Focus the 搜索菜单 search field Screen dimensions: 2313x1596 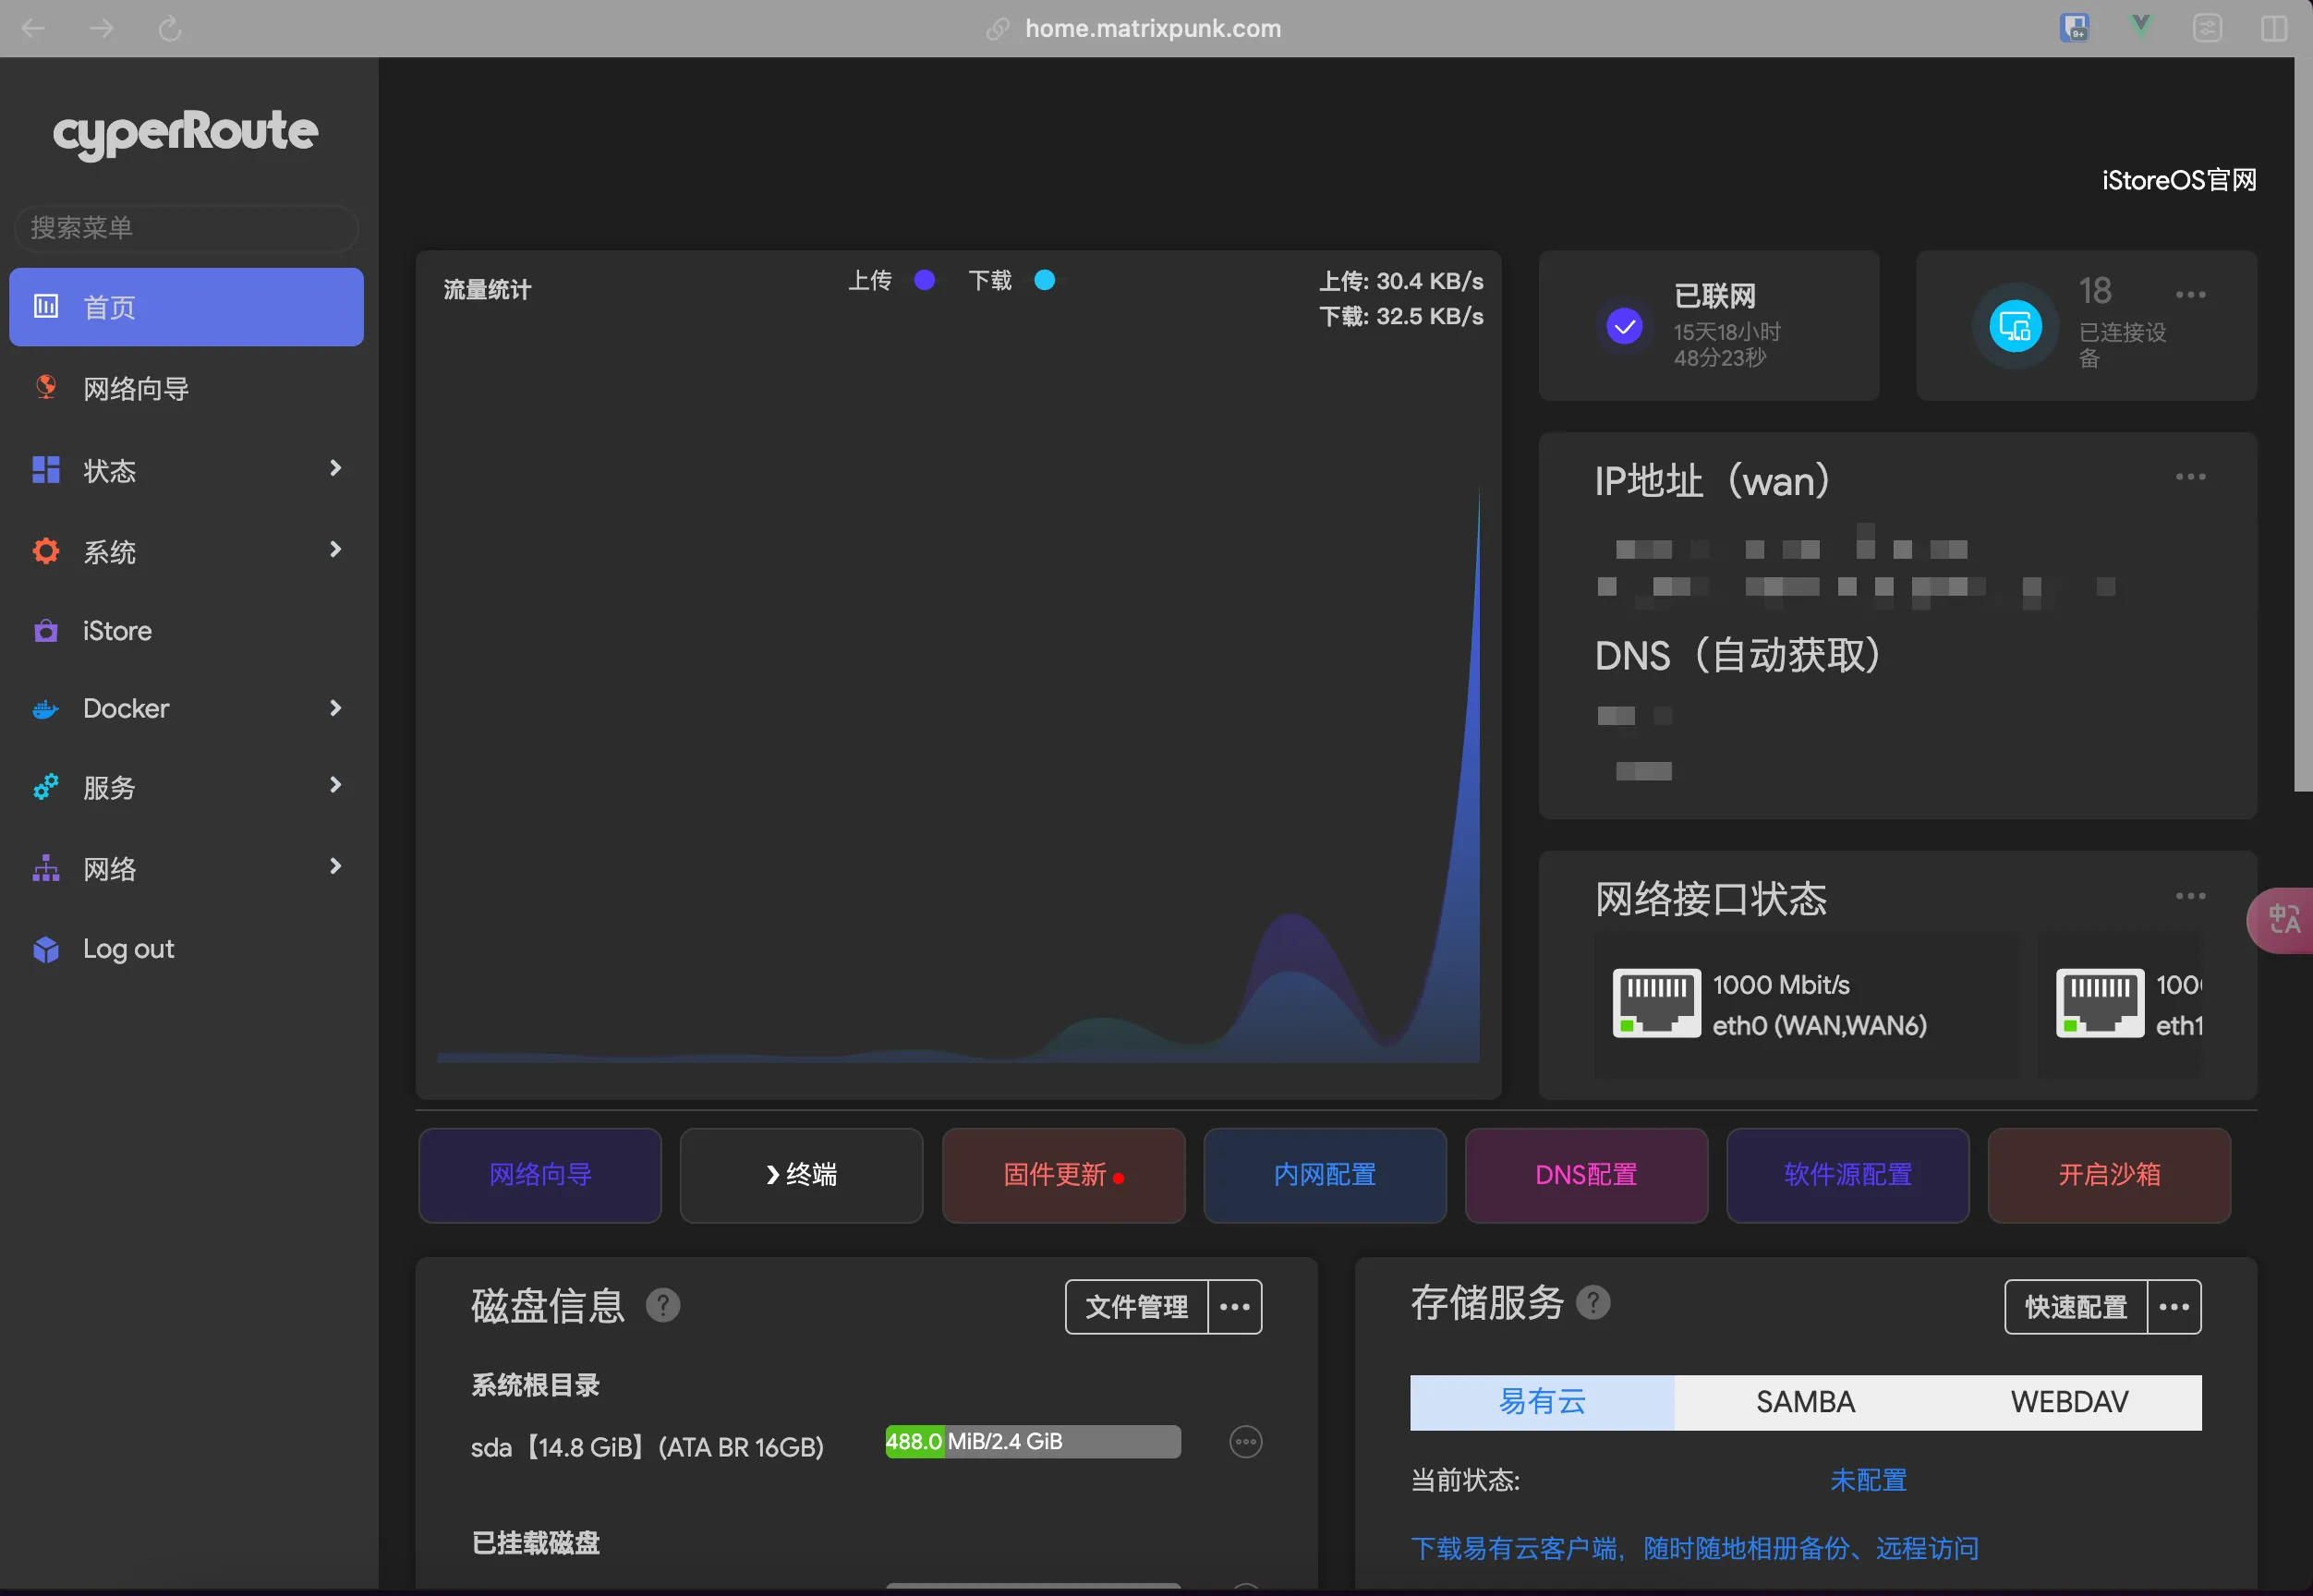(186, 228)
